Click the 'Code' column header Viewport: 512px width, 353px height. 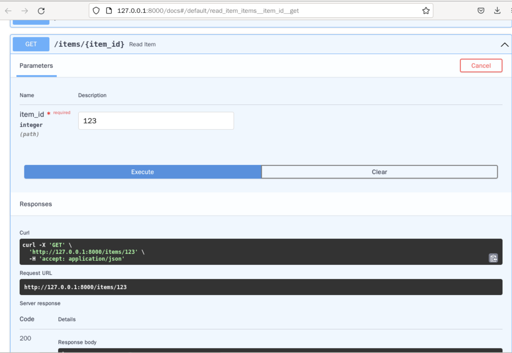pos(27,319)
